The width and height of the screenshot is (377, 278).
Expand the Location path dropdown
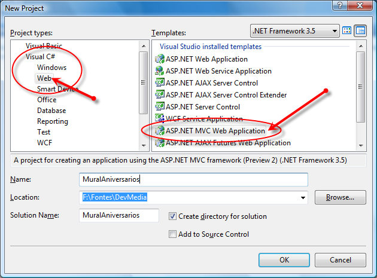tap(303, 197)
